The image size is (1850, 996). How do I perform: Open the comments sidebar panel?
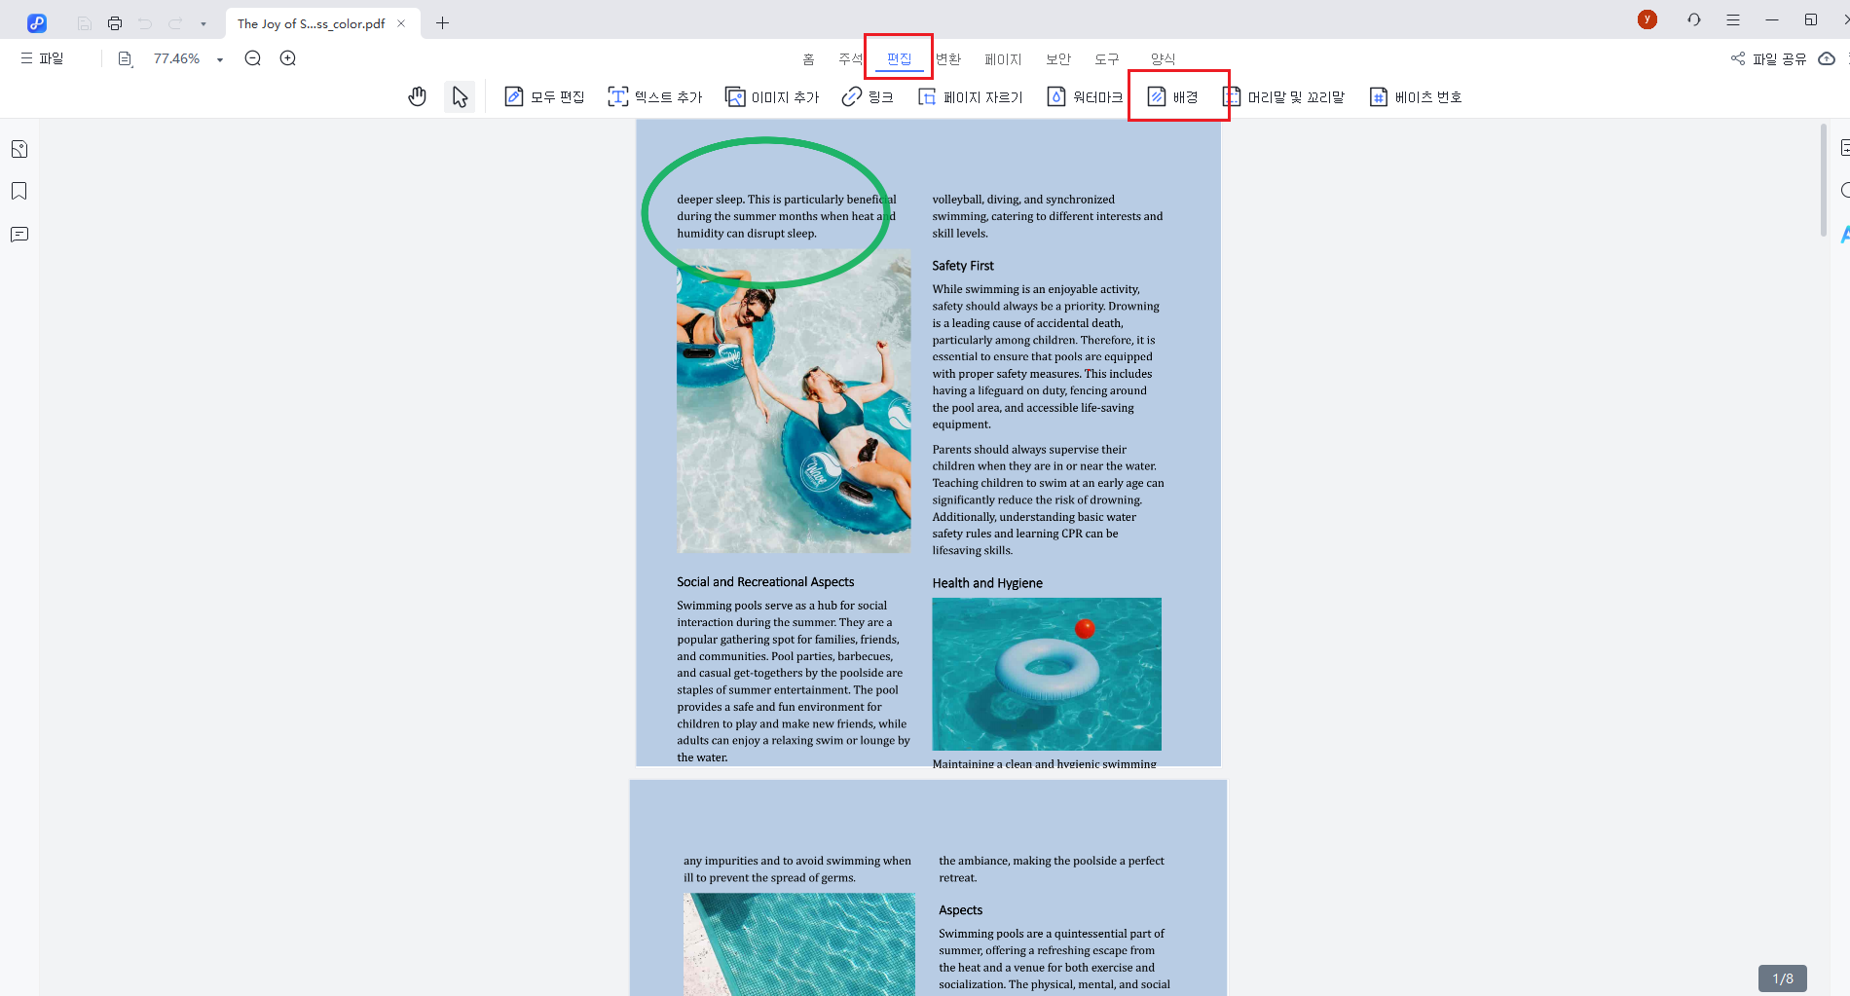point(19,235)
